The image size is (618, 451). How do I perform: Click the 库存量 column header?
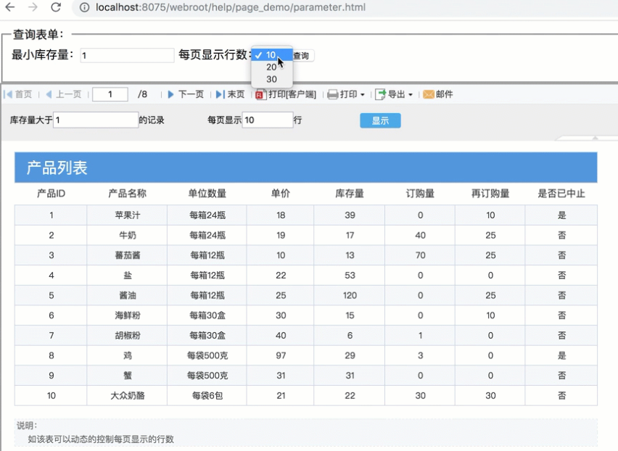(x=350, y=194)
